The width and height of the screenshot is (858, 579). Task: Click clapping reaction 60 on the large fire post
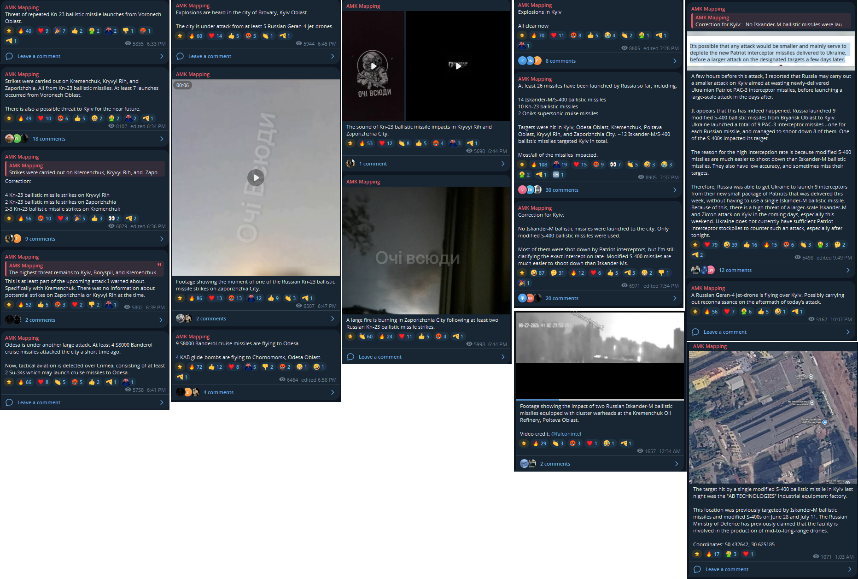(366, 337)
